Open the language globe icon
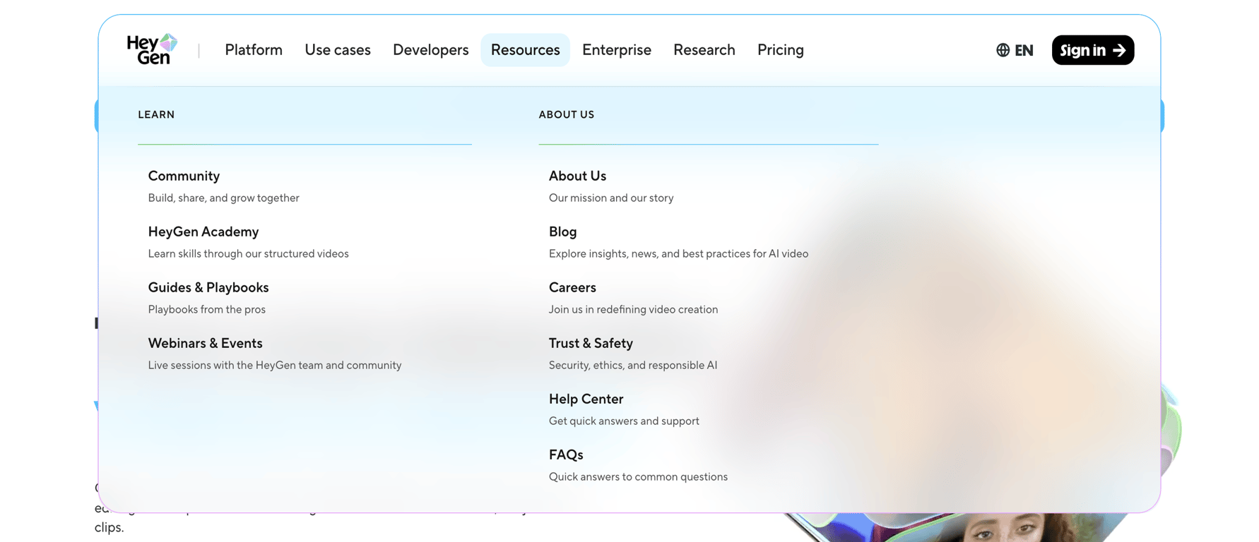This screenshot has width=1259, height=542. click(x=1003, y=50)
